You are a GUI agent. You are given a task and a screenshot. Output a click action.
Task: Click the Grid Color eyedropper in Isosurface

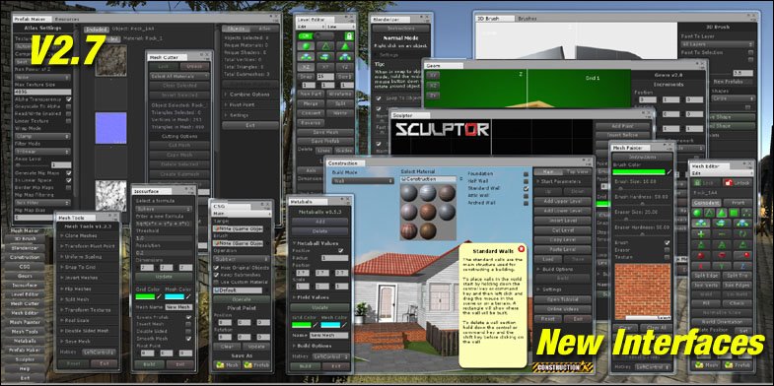click(159, 296)
